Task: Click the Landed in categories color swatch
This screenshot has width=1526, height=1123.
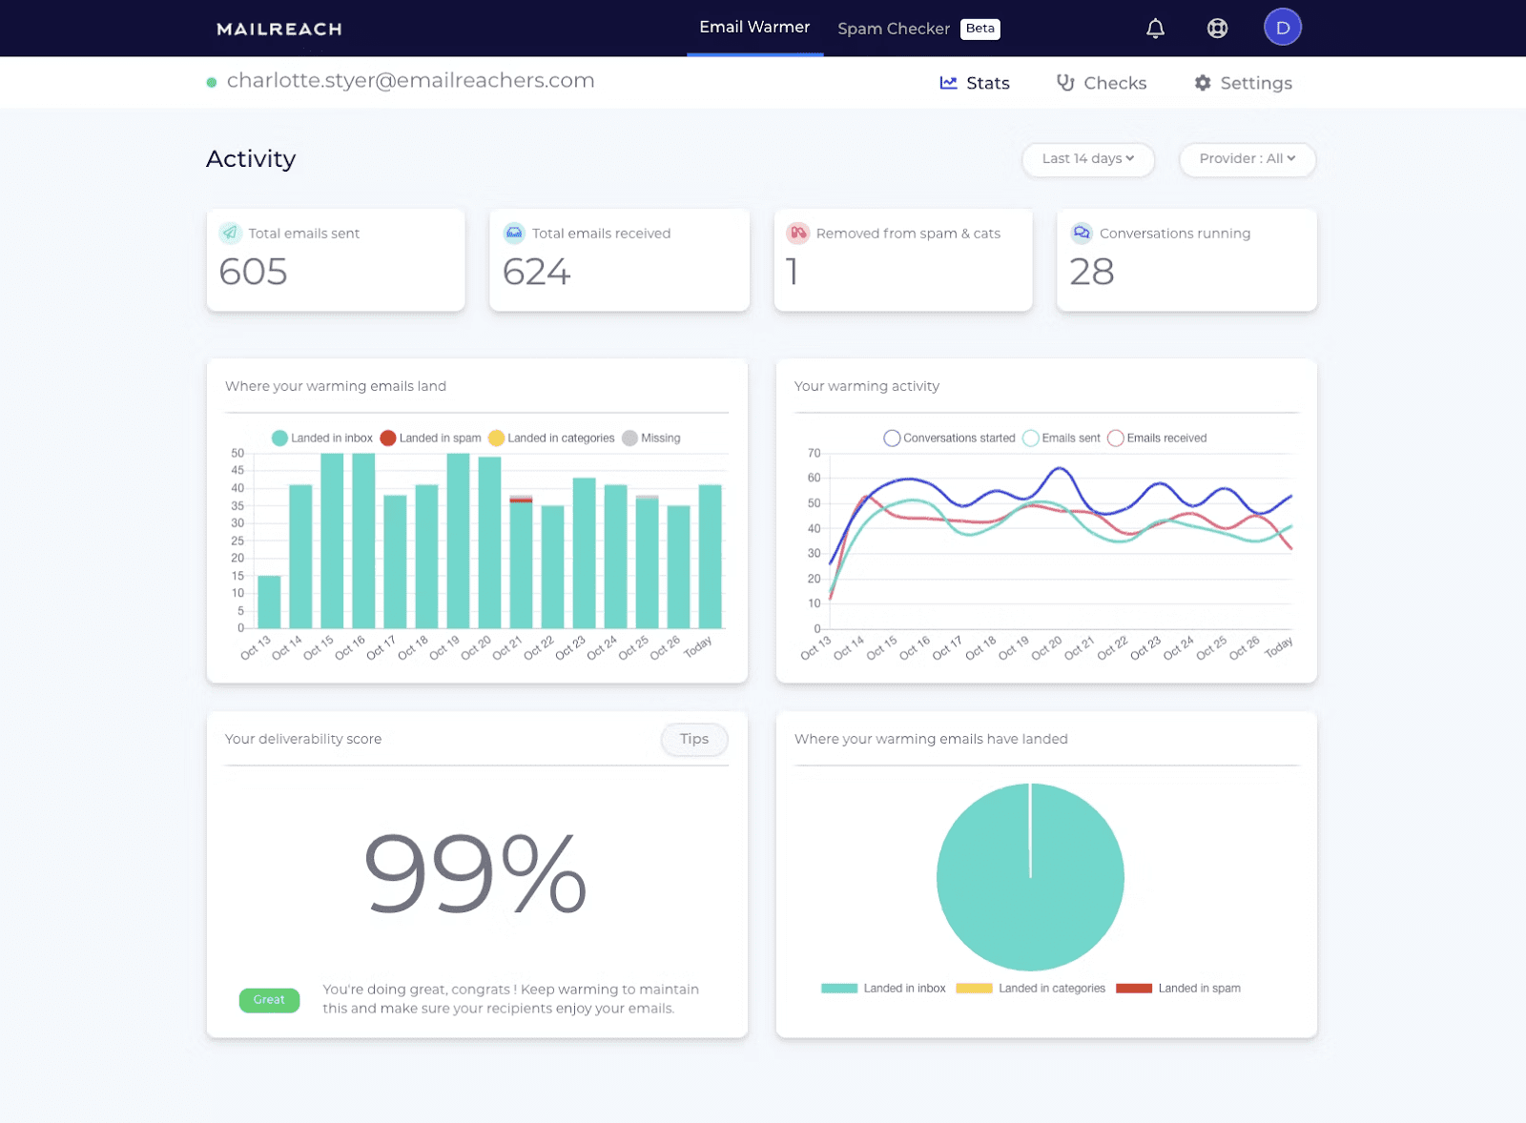Action: click(x=974, y=989)
